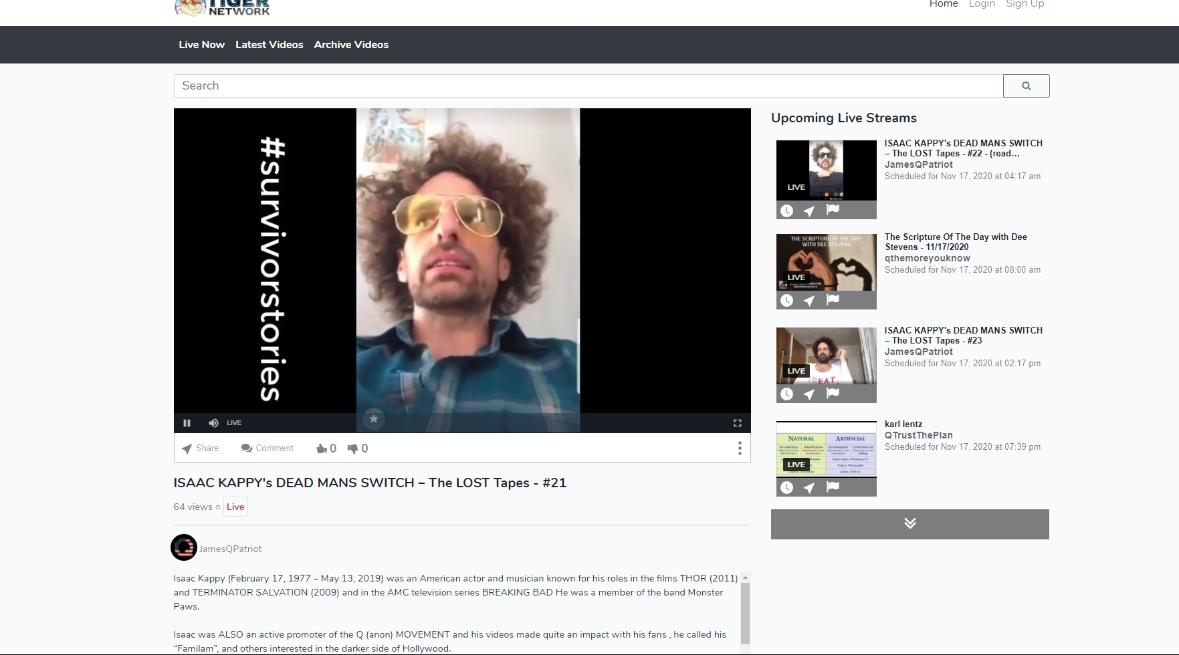This screenshot has height=655, width=1179.
Task: Click the Sign Up link
Action: pos(1025,4)
